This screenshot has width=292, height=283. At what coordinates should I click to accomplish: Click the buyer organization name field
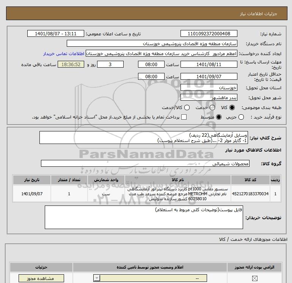(x=152, y=43)
